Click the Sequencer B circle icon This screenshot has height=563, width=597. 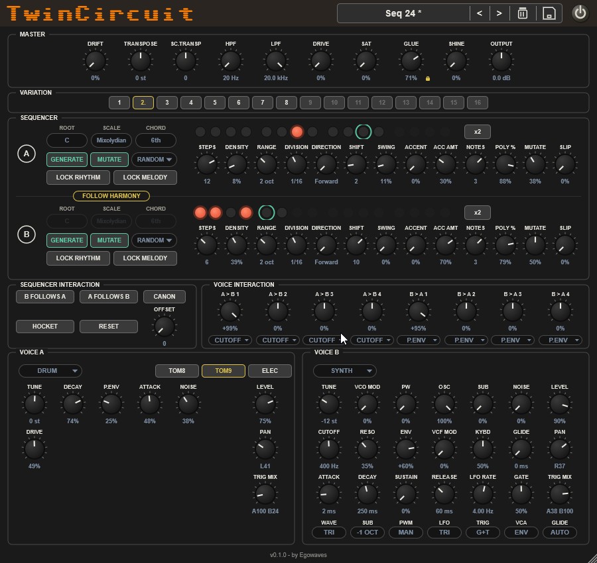(27, 234)
